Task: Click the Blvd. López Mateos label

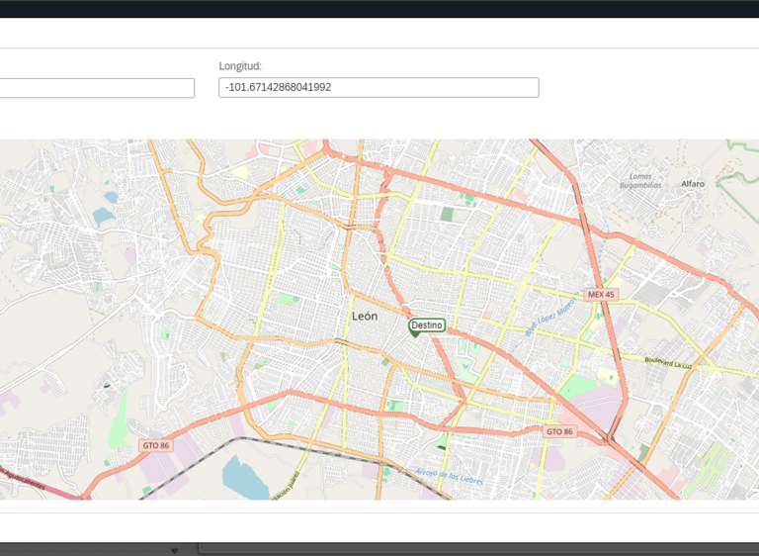Action: (x=551, y=317)
